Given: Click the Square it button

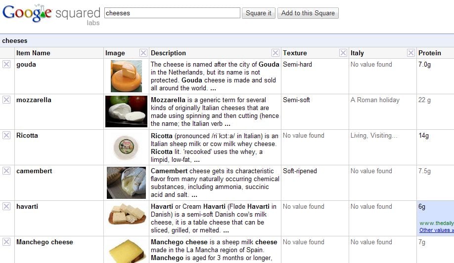Looking at the screenshot, I should coord(259,13).
